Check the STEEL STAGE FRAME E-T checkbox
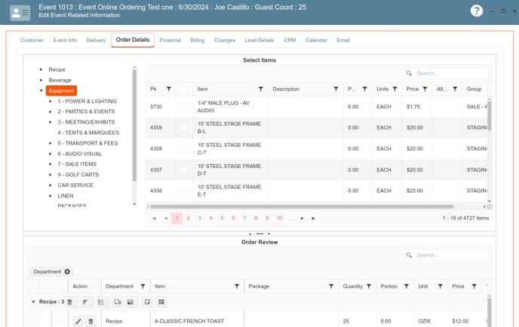The height and width of the screenshot is (327, 519). click(x=184, y=191)
